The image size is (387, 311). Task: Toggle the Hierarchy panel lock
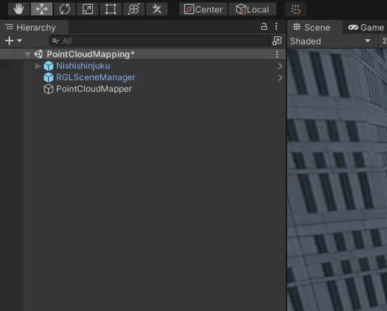pos(263,27)
